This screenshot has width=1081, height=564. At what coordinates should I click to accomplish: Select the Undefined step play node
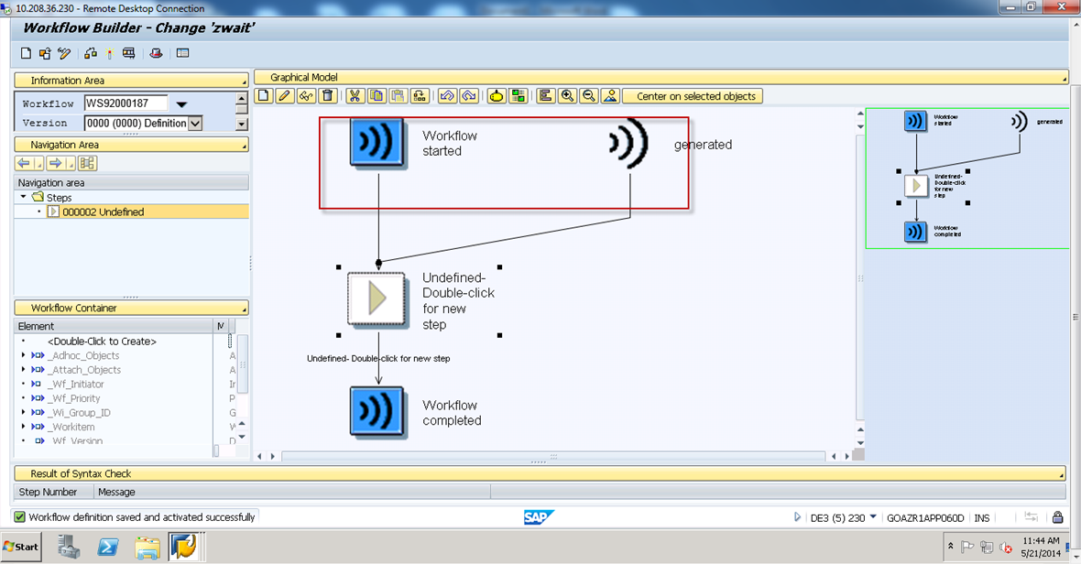(377, 298)
